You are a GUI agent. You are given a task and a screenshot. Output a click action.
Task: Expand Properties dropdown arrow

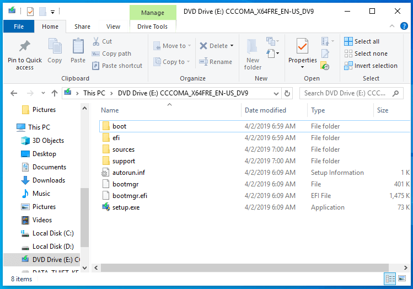[302, 67]
